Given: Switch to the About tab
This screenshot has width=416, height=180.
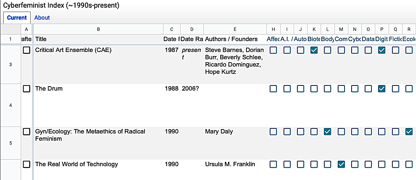Looking at the screenshot, I should (42, 17).
